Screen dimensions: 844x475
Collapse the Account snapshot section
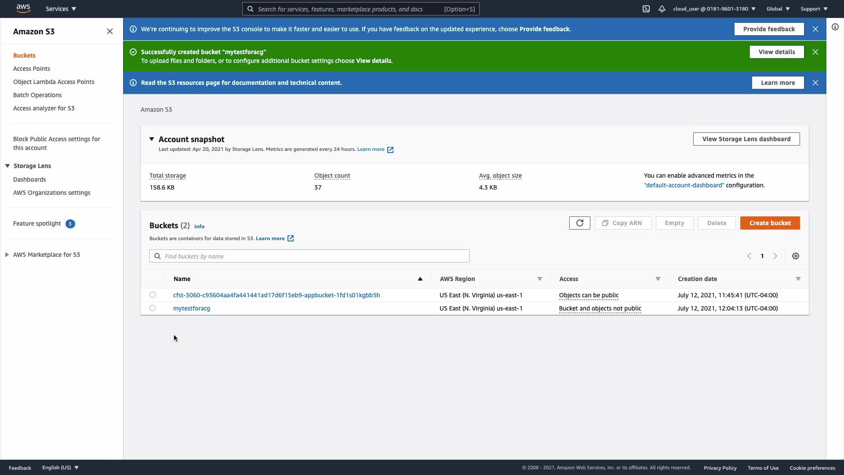[152, 139]
